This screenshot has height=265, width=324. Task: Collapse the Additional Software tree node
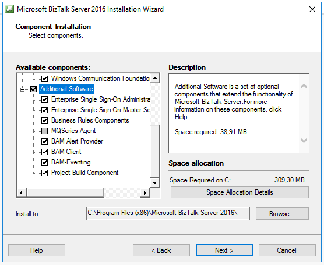(x=22, y=89)
